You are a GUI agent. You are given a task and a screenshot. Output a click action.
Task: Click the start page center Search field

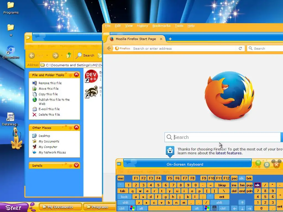222,137
